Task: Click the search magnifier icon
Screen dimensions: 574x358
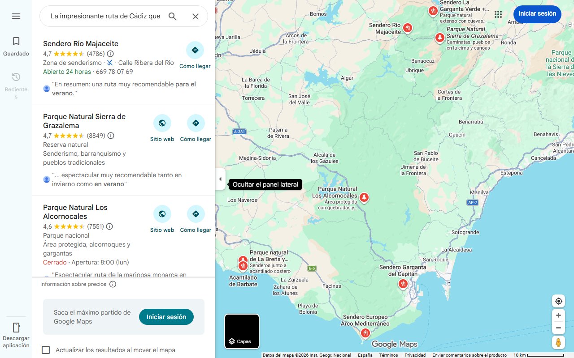Action: [x=173, y=17]
